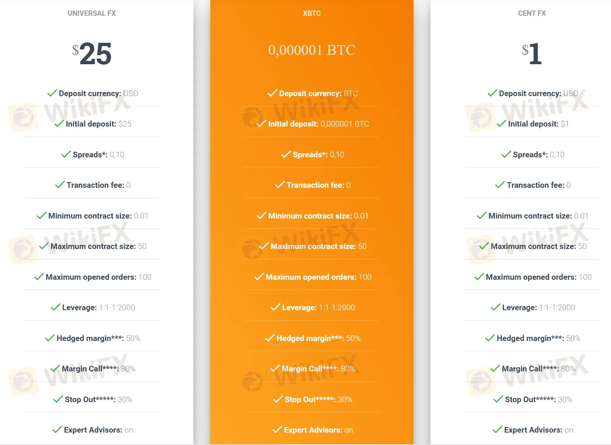Click the Initial deposit $25 checkmark icon
611x445 pixels.
tap(59, 124)
